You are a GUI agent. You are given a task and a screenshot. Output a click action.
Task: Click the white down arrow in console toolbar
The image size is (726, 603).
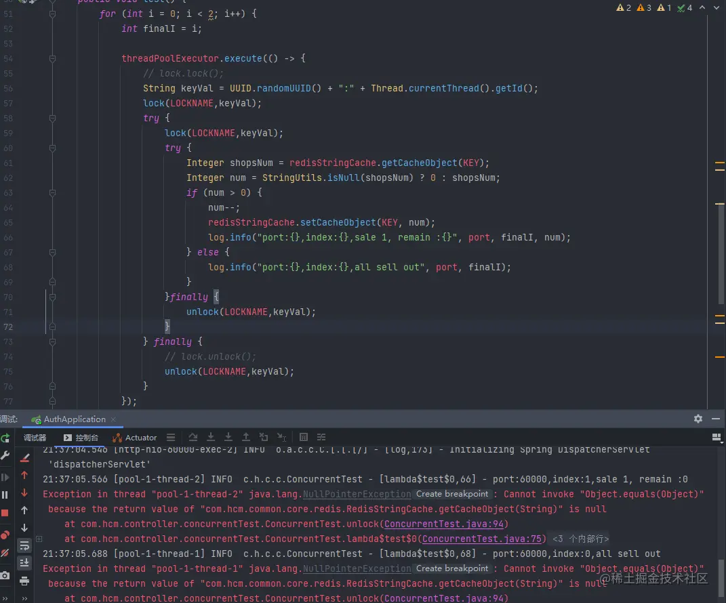[24, 528]
